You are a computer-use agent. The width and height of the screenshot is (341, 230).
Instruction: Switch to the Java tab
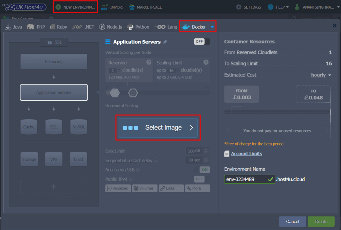click(x=14, y=27)
